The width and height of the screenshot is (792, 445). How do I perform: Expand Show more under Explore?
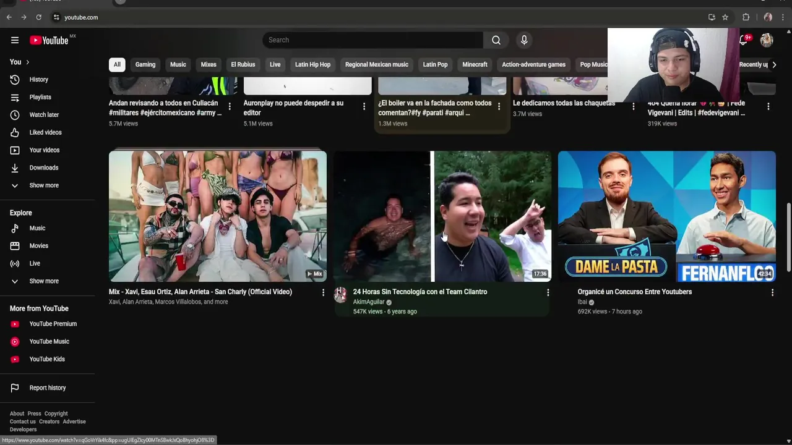(47, 281)
